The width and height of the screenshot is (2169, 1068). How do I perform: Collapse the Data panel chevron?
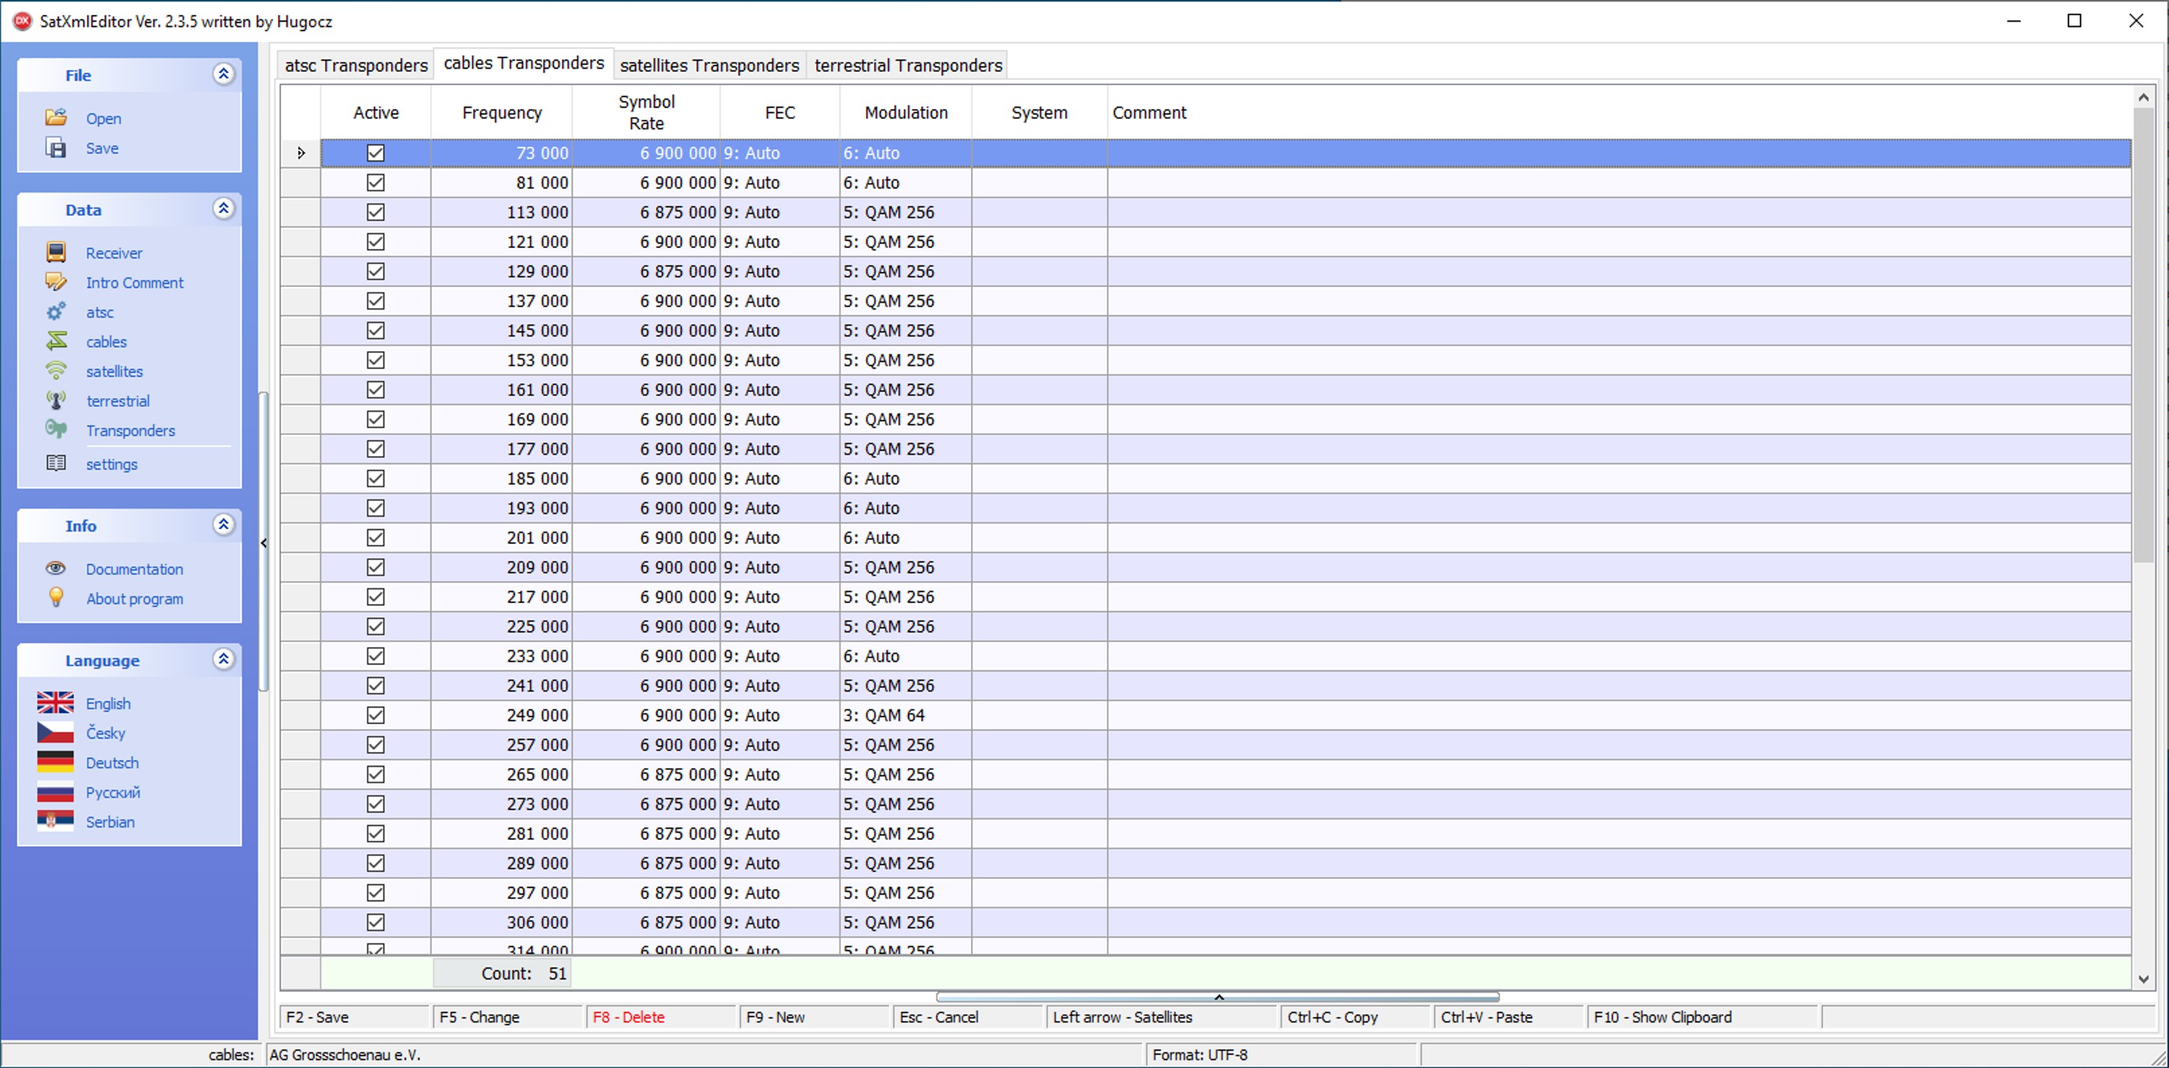[x=223, y=209]
